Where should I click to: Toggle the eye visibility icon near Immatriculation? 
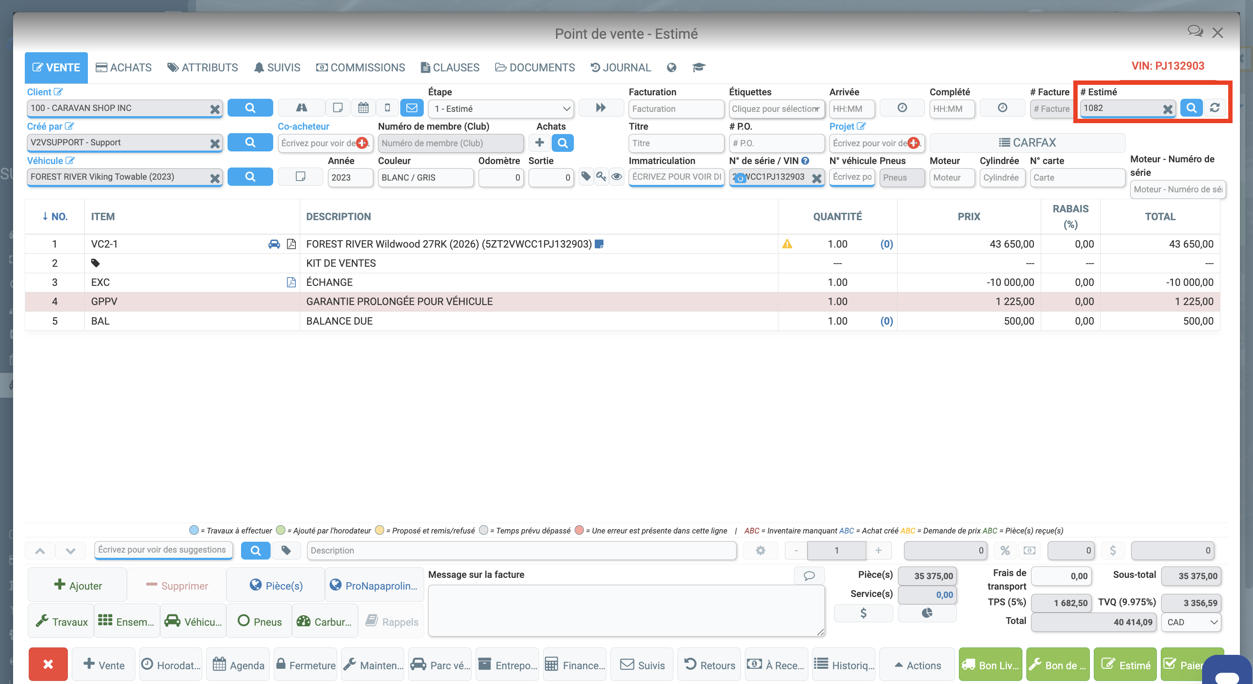click(x=616, y=177)
